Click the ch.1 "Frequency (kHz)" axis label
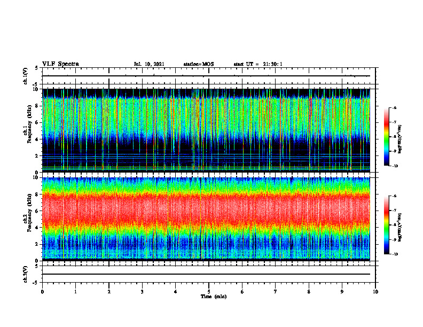The width and height of the screenshot is (423, 327). (x=30, y=124)
